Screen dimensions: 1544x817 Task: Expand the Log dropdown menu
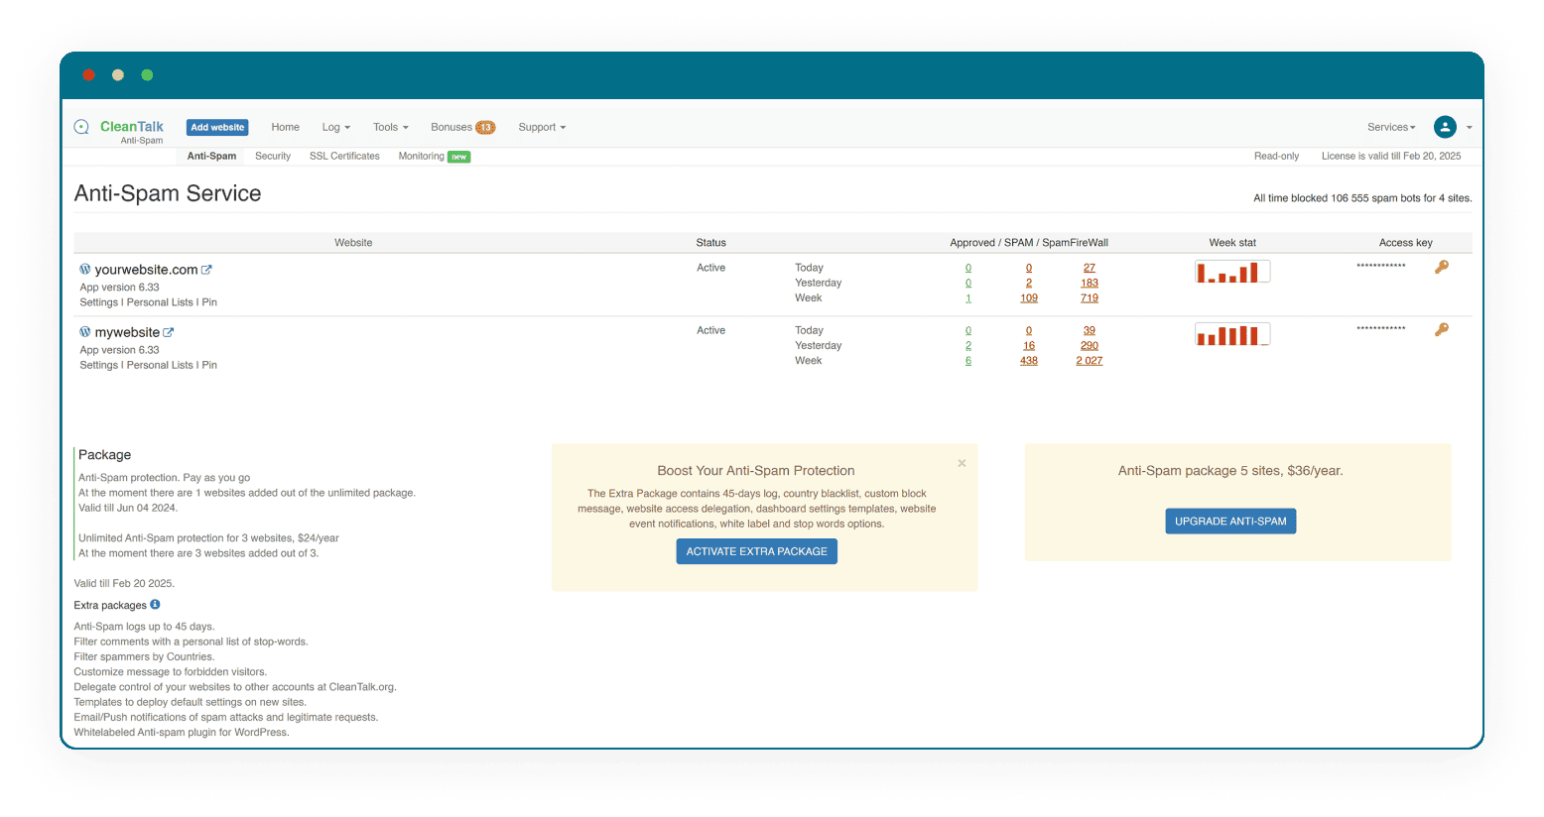[x=336, y=127]
